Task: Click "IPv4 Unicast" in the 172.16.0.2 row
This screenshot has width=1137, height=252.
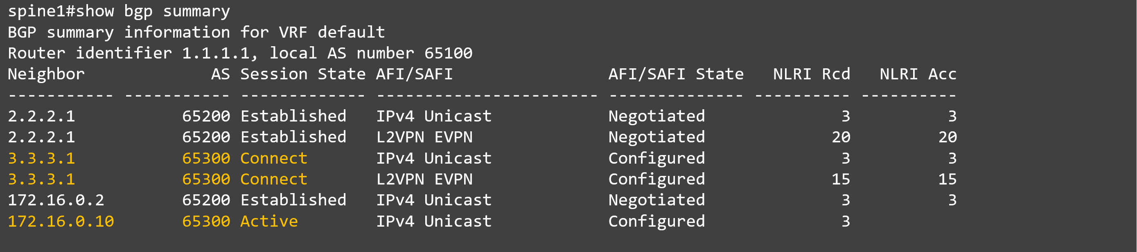Action: pyautogui.click(x=433, y=200)
